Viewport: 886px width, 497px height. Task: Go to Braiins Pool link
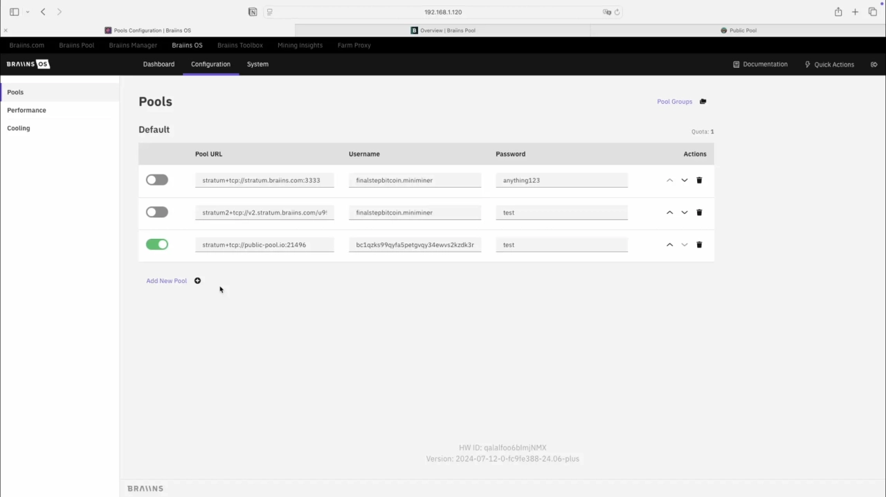coord(76,45)
